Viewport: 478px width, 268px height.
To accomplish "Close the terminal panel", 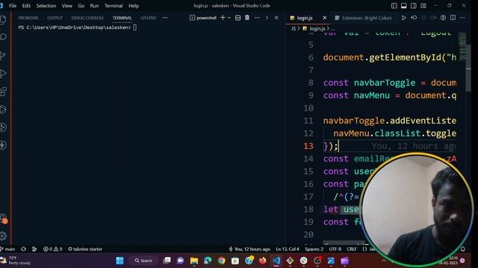I will pos(276,18).
